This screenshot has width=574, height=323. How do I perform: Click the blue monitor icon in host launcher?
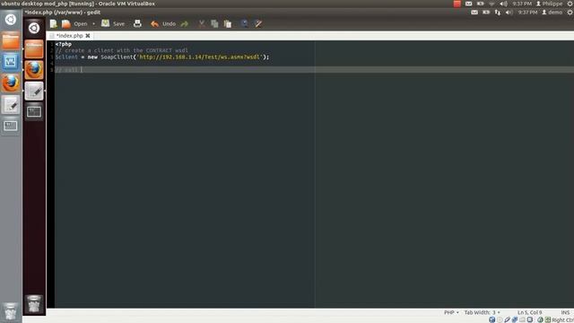pos(10,62)
